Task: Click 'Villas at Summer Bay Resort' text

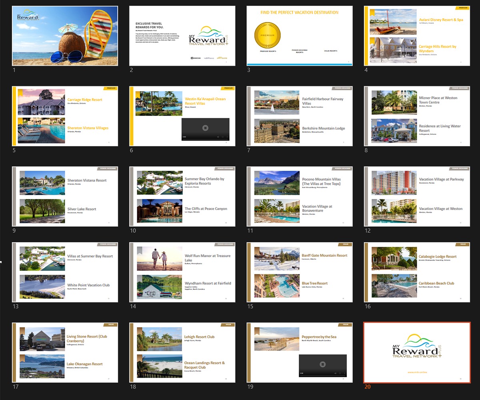Action: (x=90, y=256)
